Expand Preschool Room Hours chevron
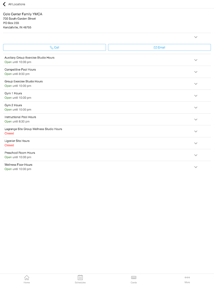Screen dimensions: 214x285 point(196,155)
